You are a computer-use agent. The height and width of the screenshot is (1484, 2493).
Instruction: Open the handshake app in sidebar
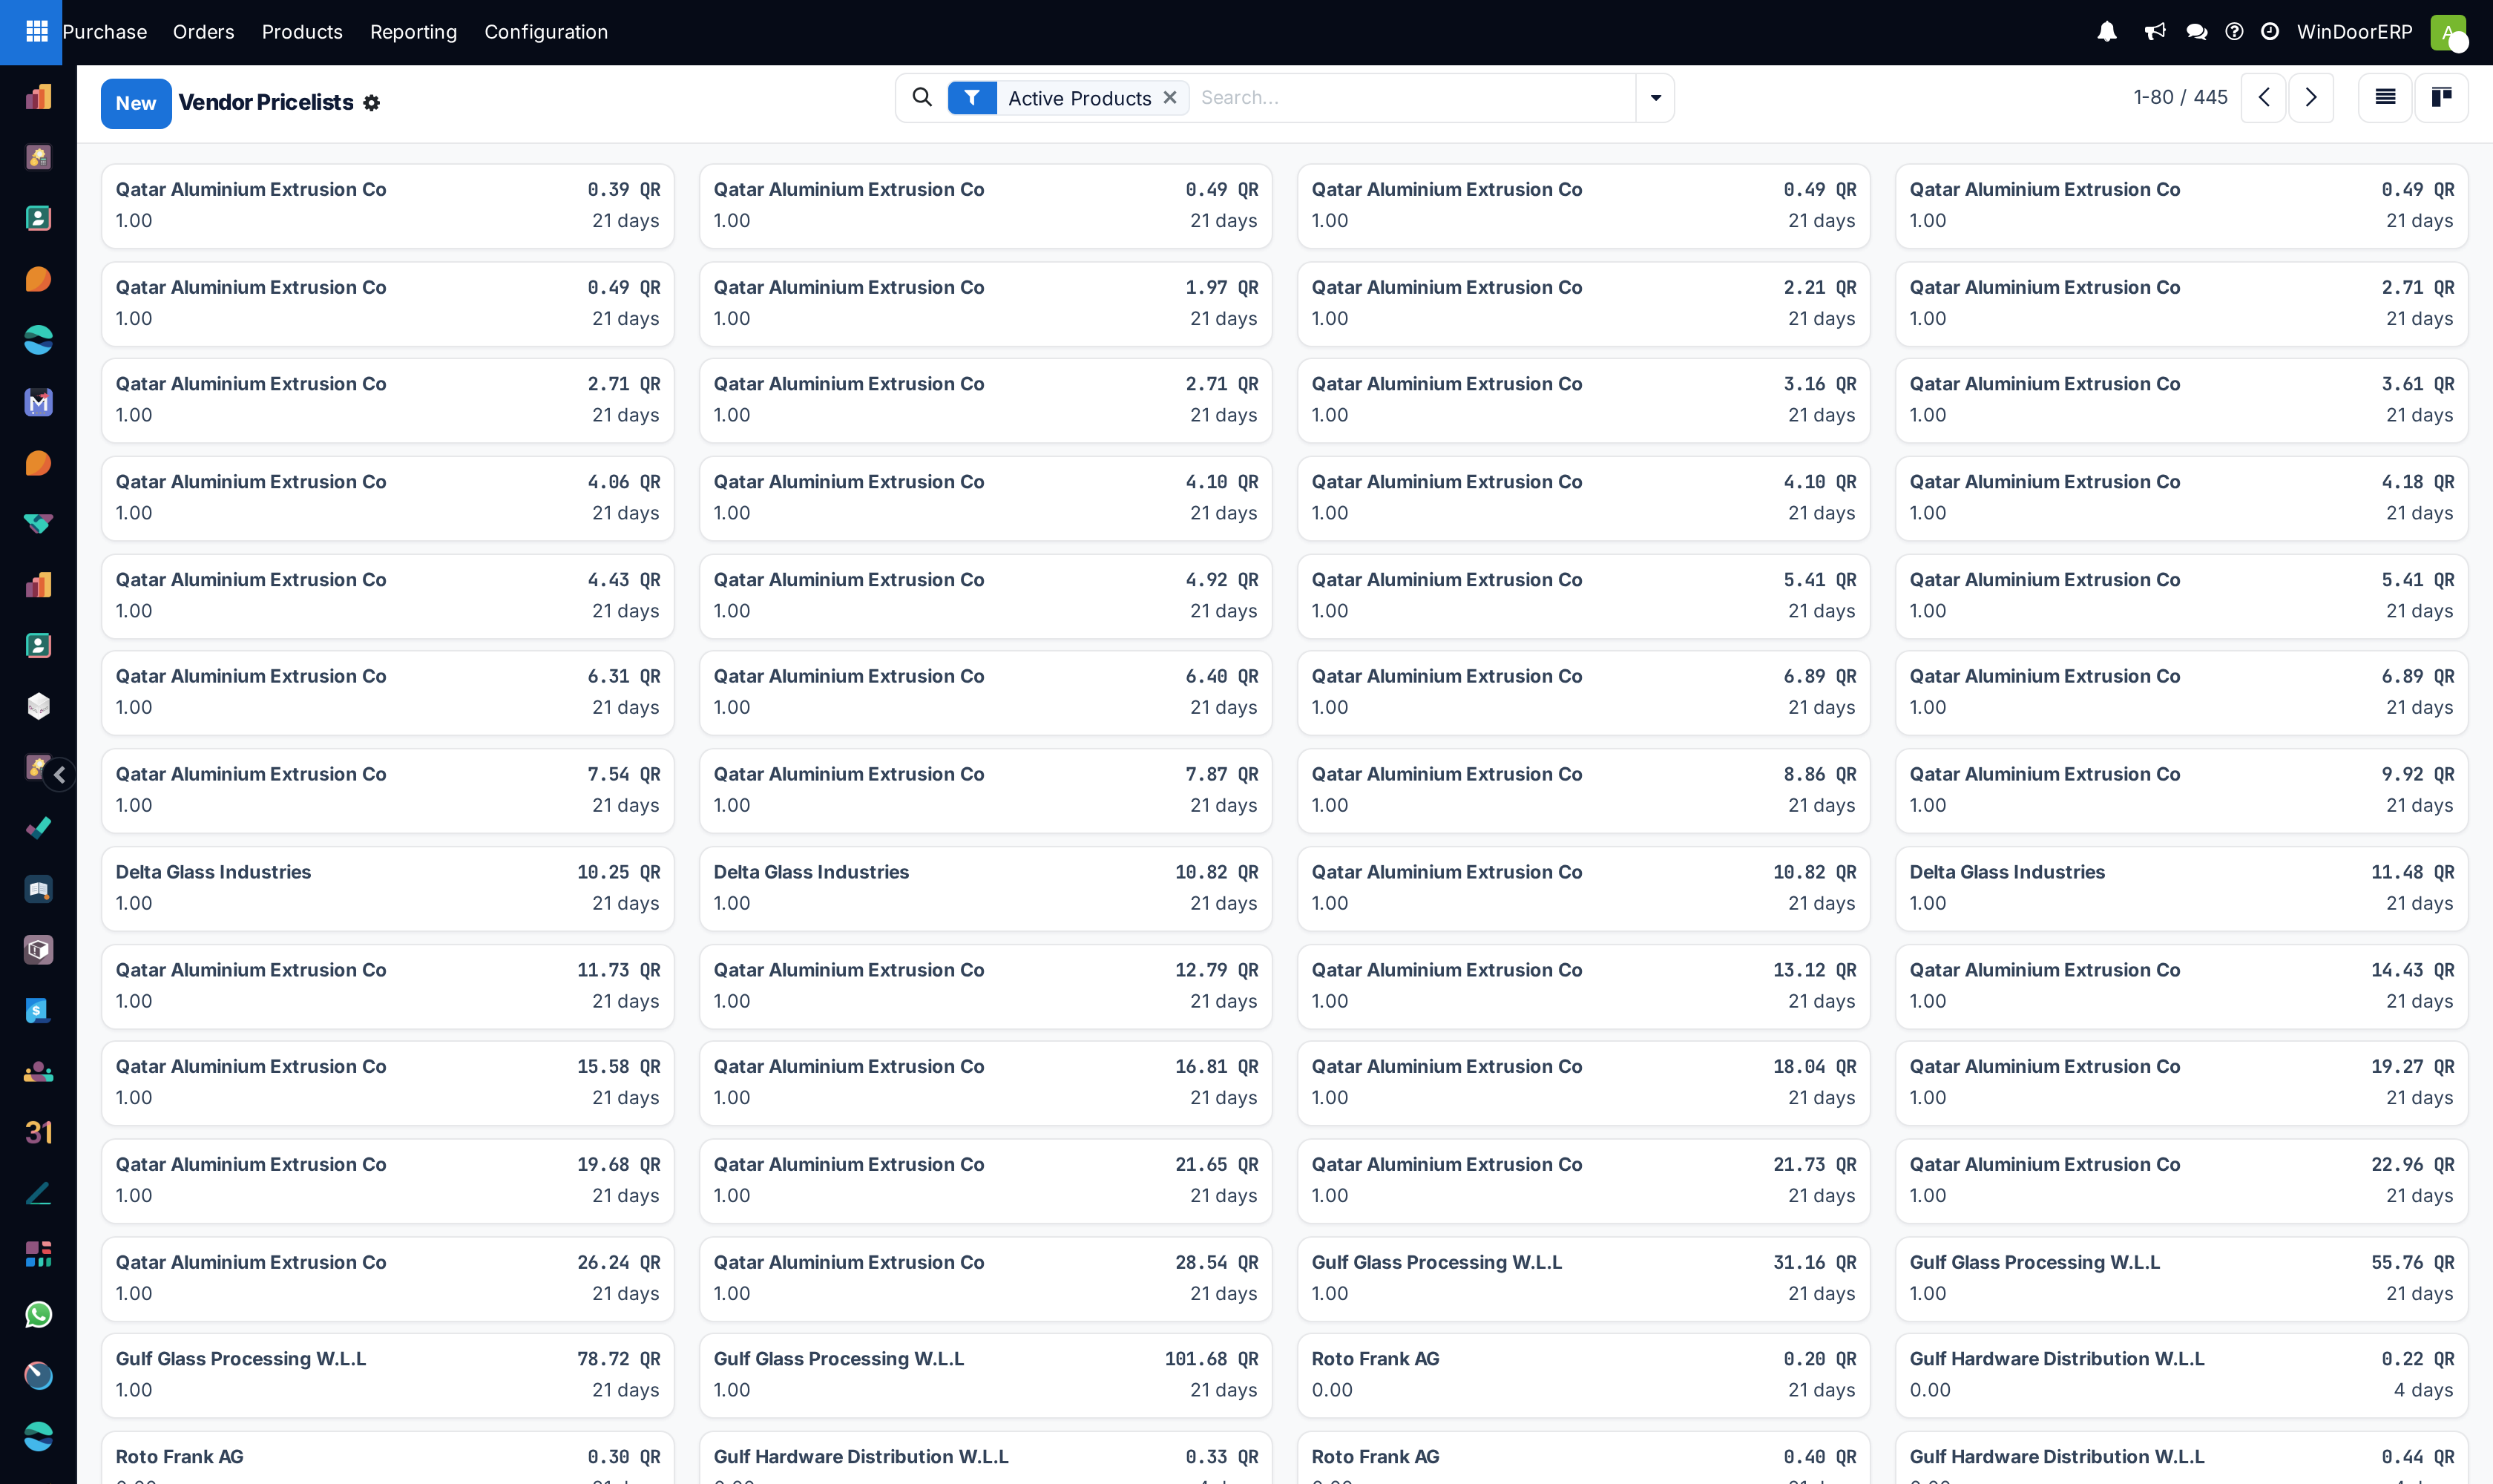click(x=38, y=524)
